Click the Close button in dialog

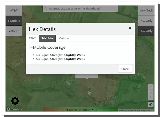(125, 69)
